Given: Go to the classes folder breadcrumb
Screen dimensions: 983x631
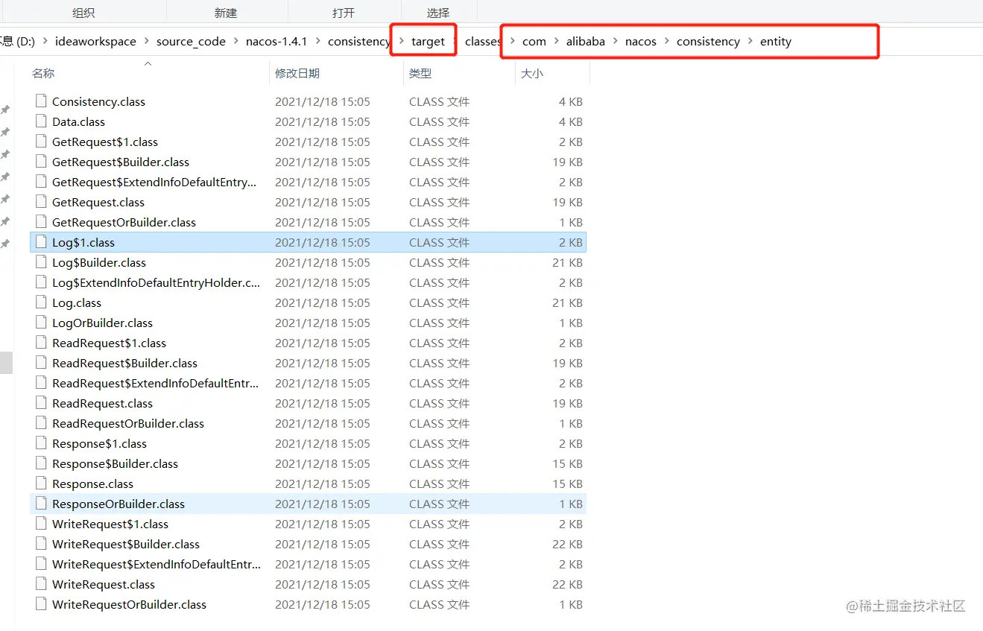Looking at the screenshot, I should [x=483, y=42].
